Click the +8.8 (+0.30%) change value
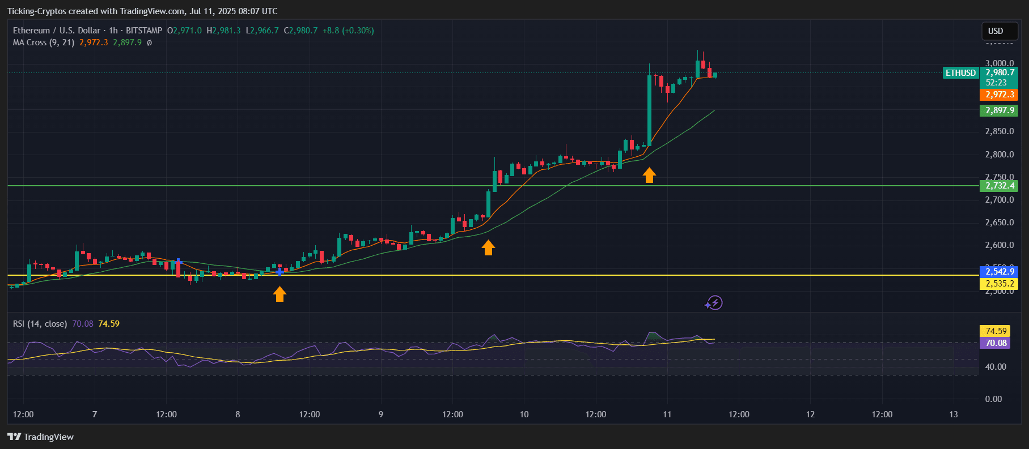1029x449 pixels. point(348,31)
